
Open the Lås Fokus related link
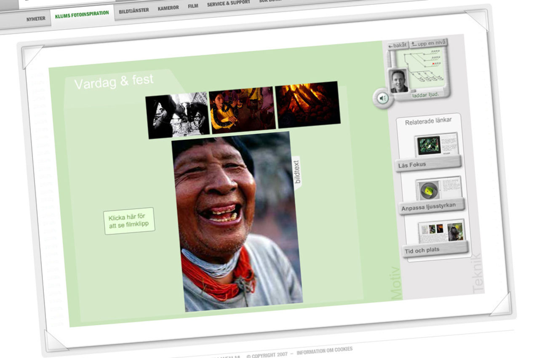(428, 163)
